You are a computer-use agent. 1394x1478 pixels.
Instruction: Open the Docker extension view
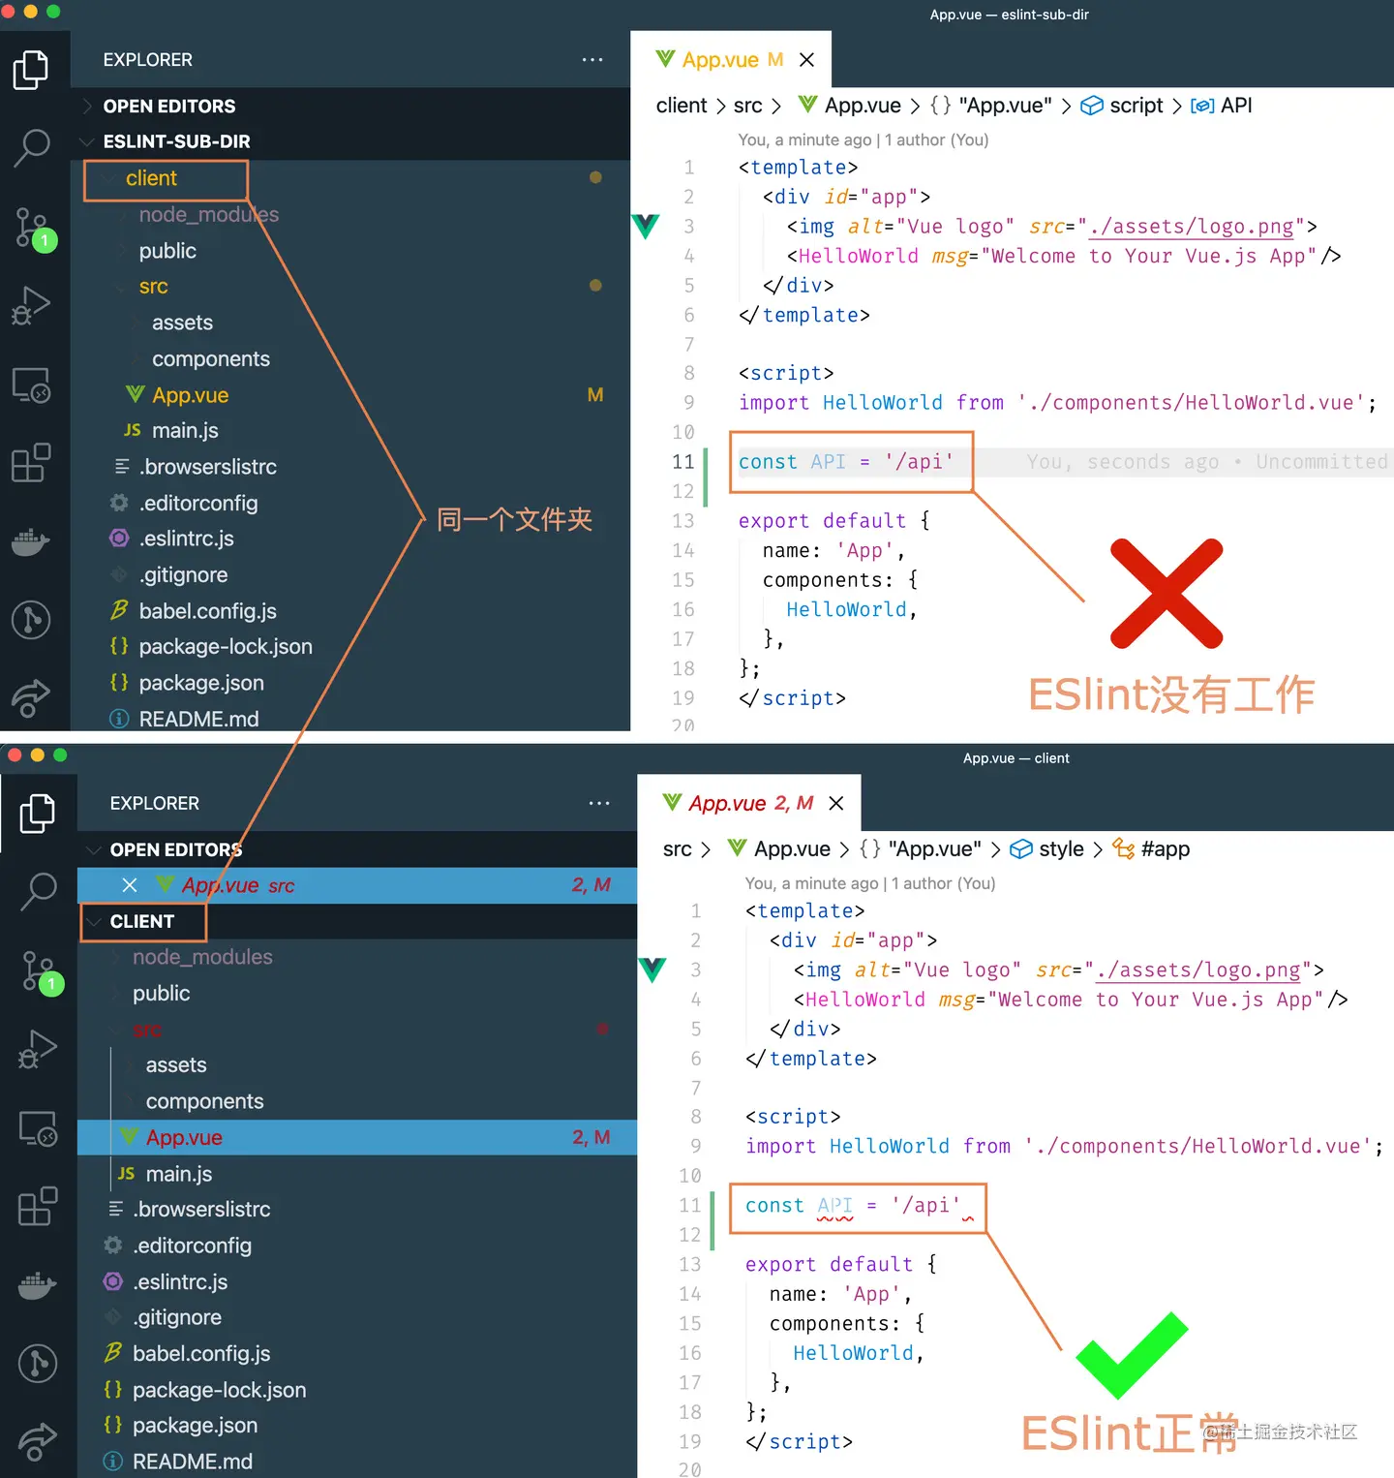tap(32, 541)
